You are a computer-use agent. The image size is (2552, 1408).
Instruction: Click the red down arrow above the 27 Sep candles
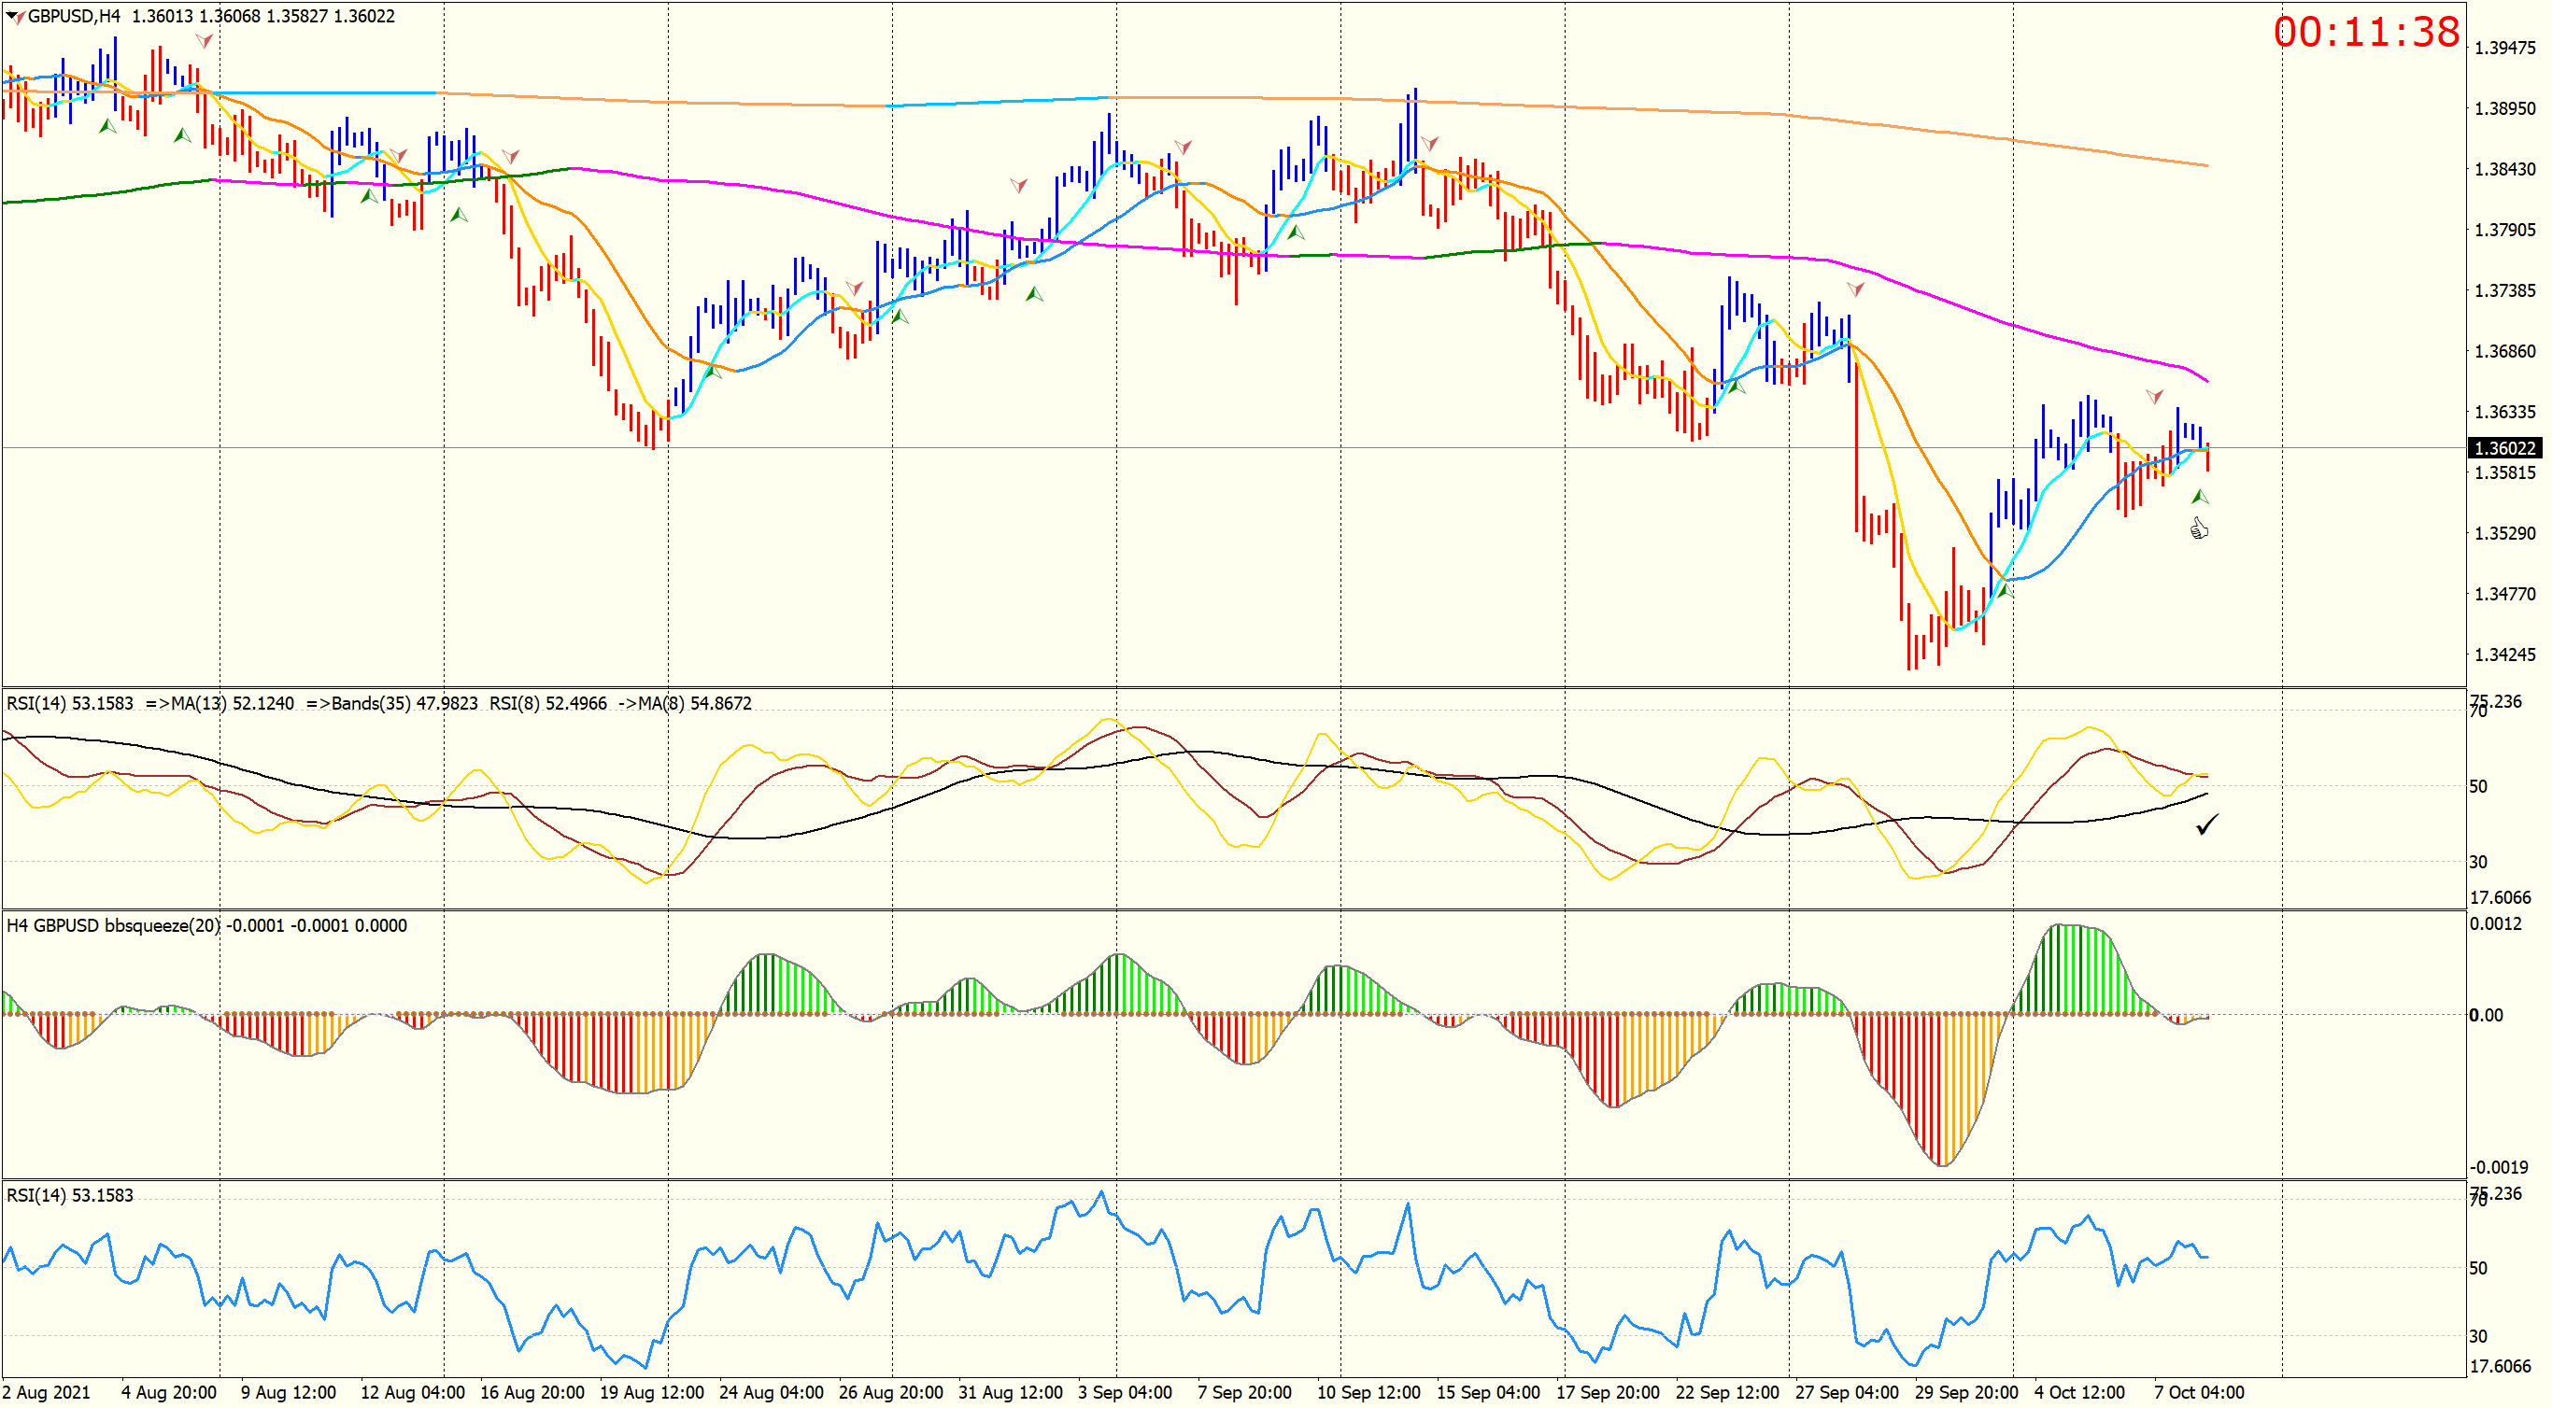tap(1855, 289)
